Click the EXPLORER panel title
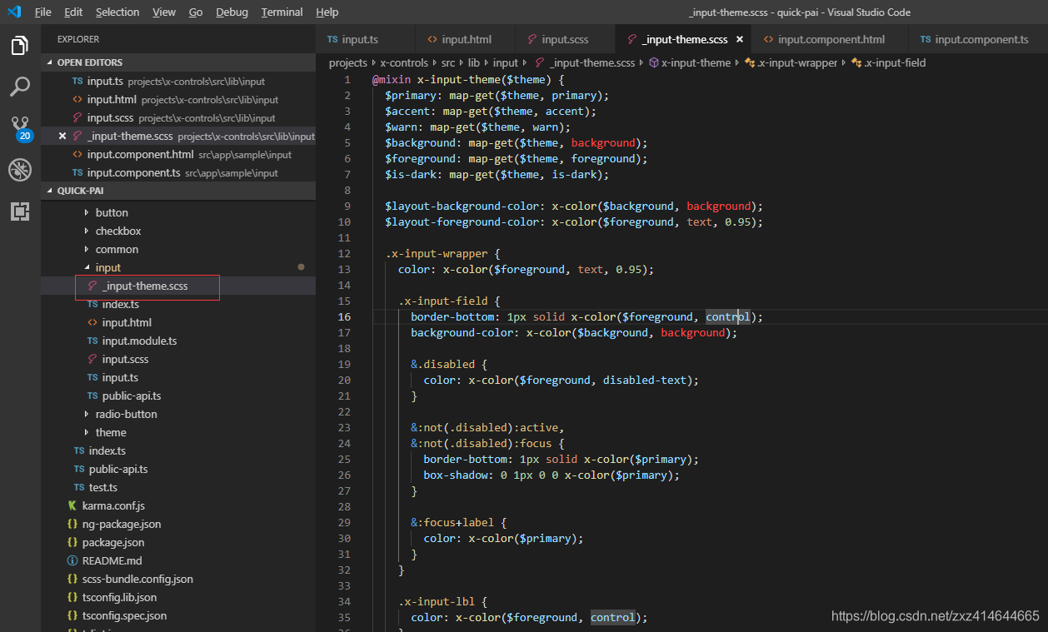The width and height of the screenshot is (1048, 632). click(78, 39)
